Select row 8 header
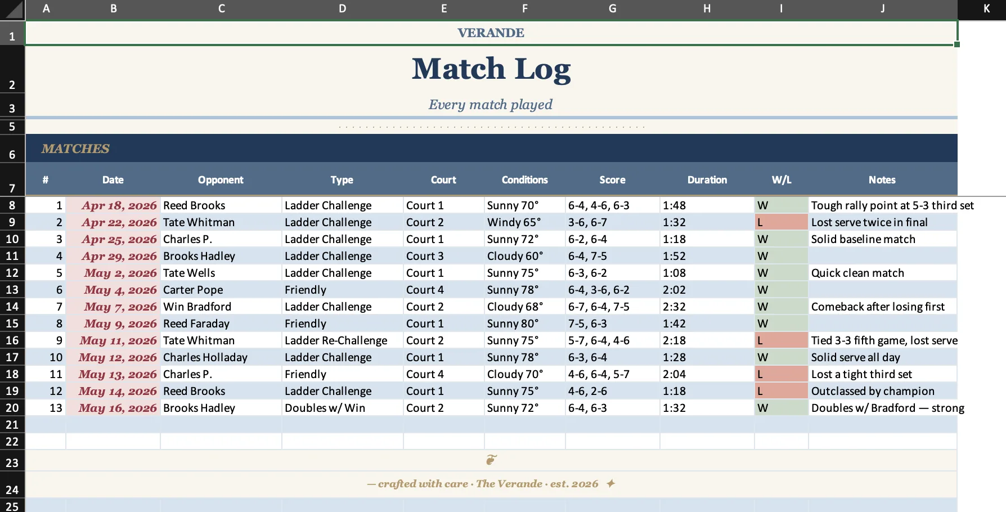1006x512 pixels. [x=12, y=205]
